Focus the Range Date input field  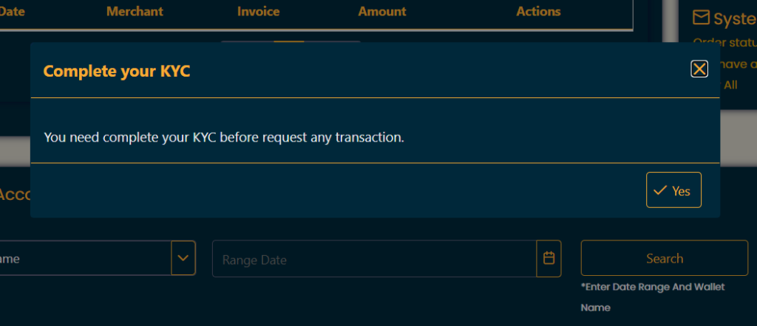point(374,259)
